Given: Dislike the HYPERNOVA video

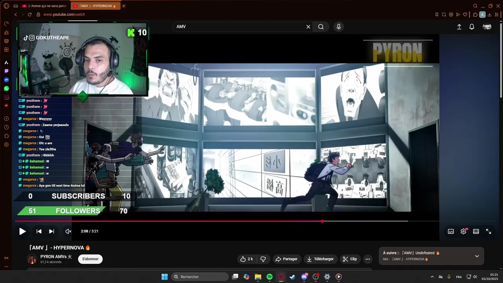Looking at the screenshot, I should [263, 259].
